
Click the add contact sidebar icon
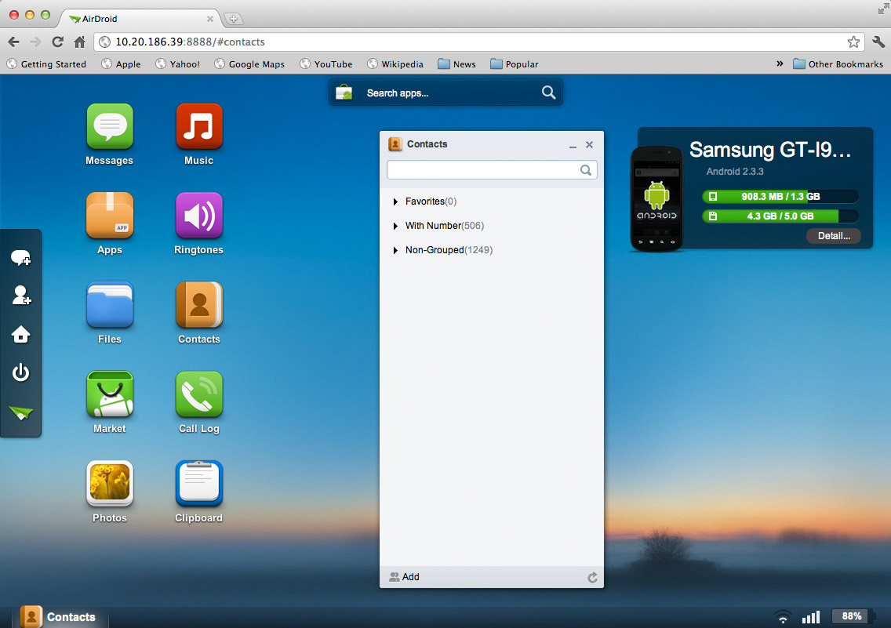pyautogui.click(x=21, y=296)
